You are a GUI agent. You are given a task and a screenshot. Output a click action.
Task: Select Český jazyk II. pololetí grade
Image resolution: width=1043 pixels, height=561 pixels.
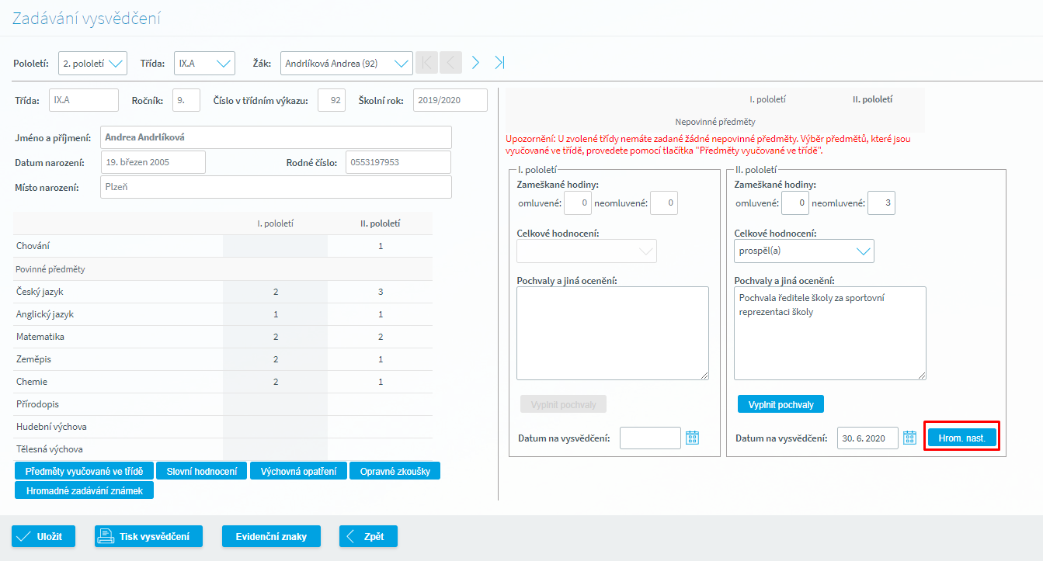381,292
